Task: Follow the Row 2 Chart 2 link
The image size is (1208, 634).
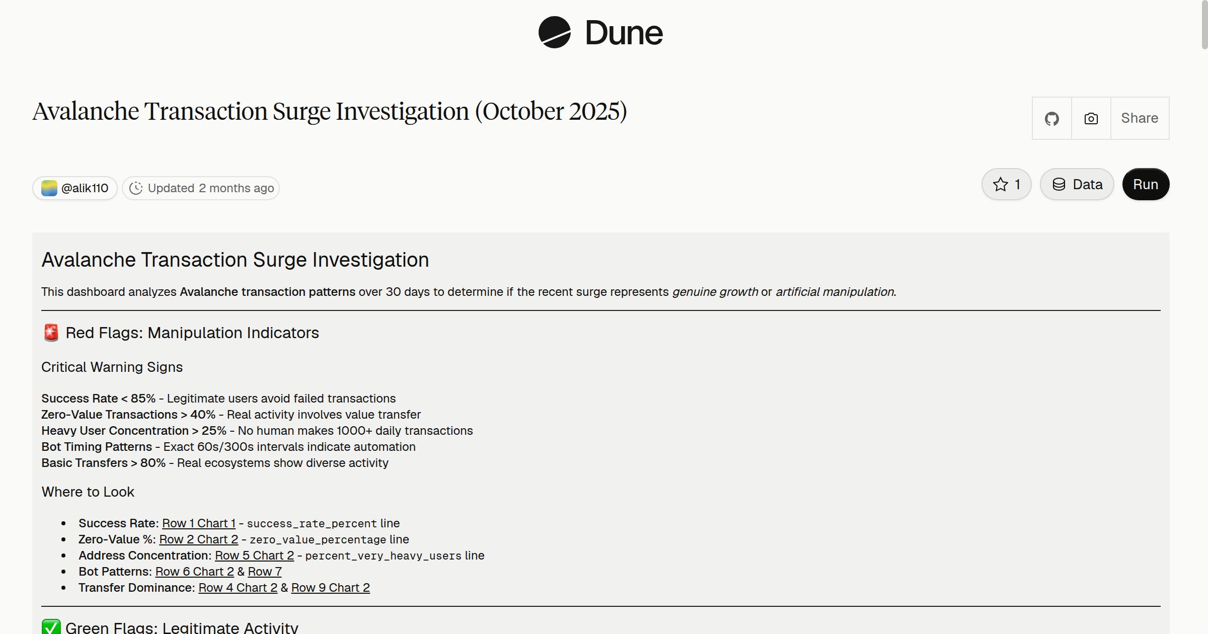Action: (198, 539)
